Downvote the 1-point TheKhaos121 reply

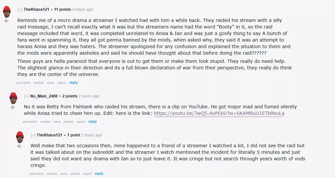point(19,146)
